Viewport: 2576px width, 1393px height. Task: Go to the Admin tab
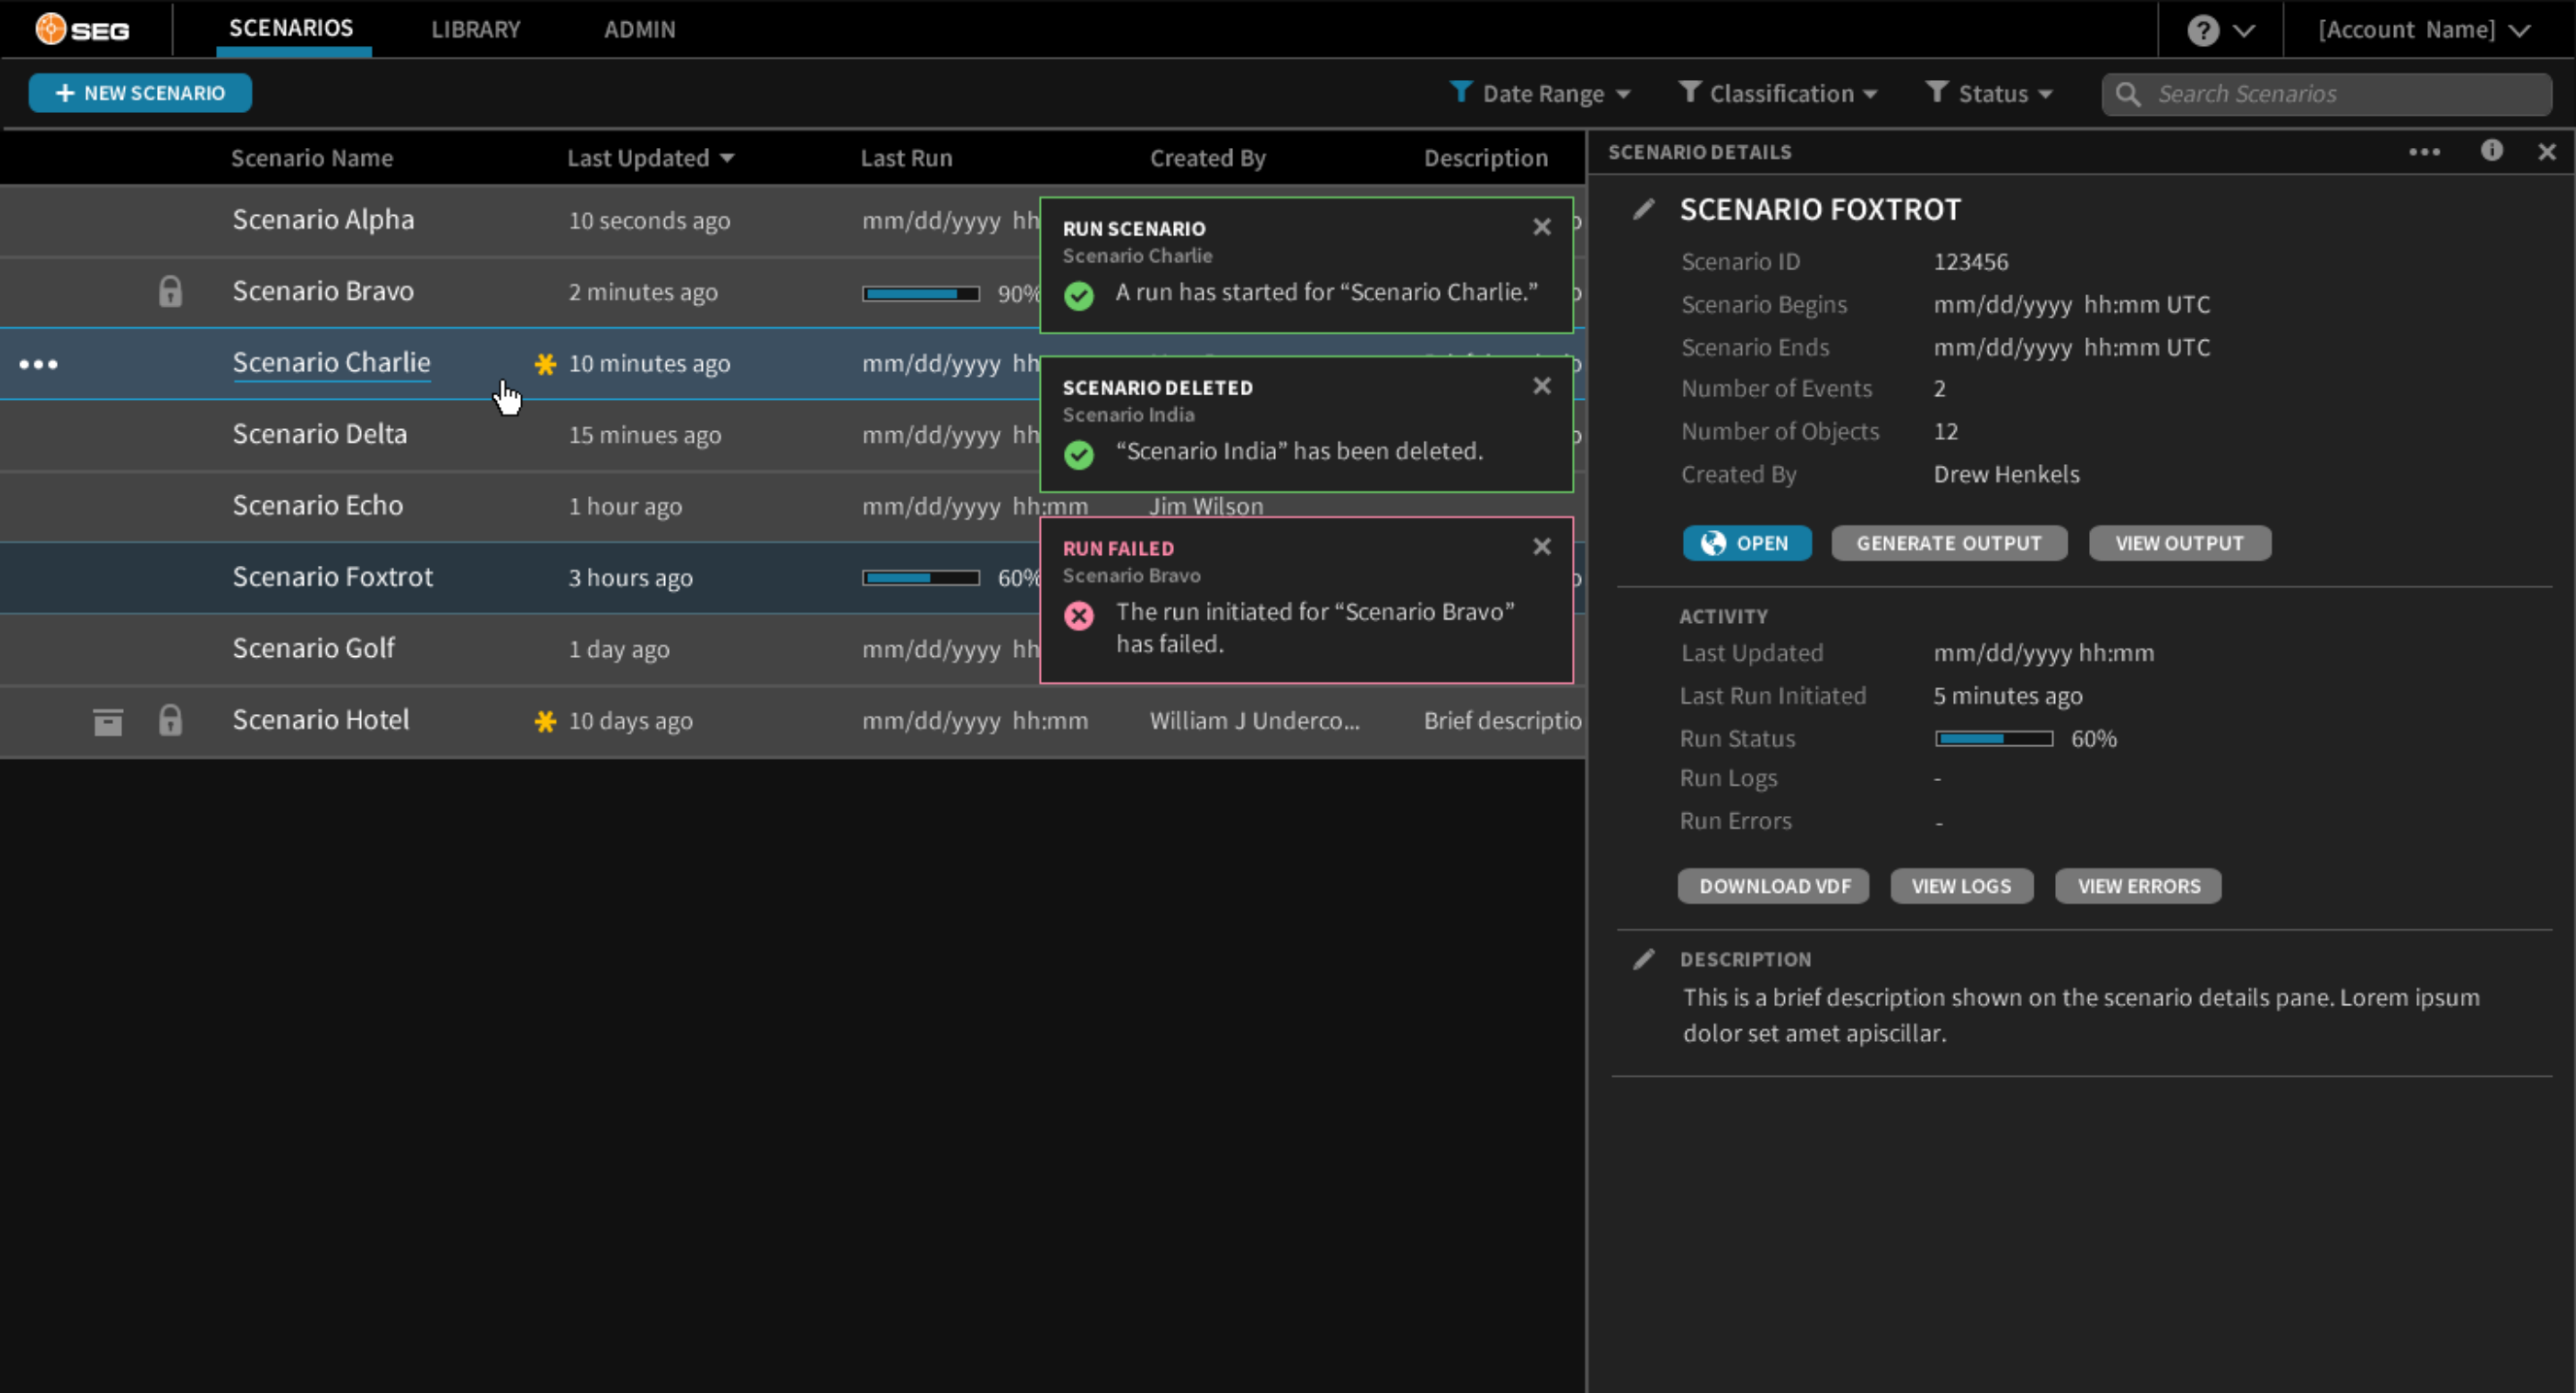coord(639,30)
